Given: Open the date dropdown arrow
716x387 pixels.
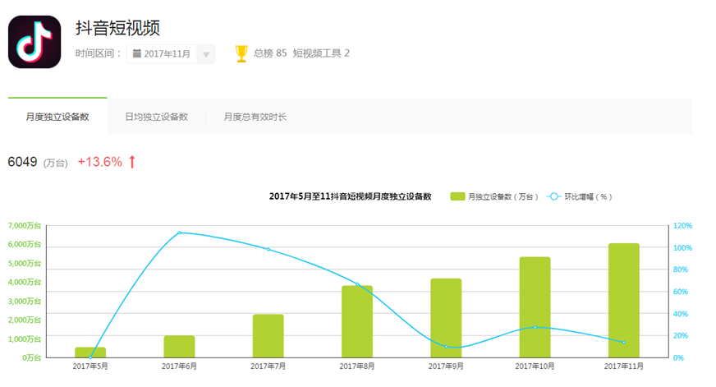Looking at the screenshot, I should [206, 54].
